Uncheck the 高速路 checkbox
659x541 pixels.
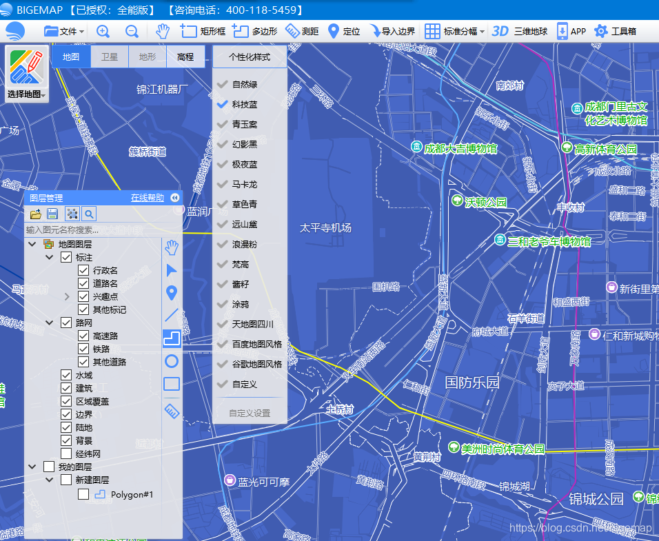tap(83, 336)
